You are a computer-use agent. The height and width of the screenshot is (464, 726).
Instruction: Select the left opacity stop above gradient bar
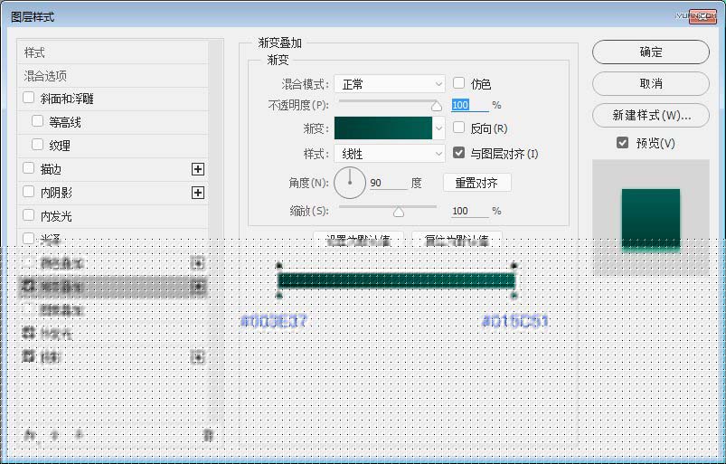click(x=278, y=266)
